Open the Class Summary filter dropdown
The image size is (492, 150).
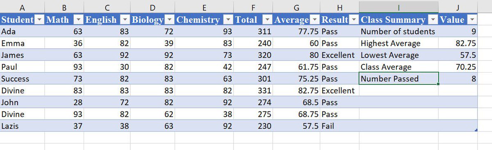click(433, 20)
